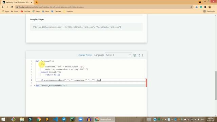
Task: Click the ENG language indicator
Action: pyautogui.click(x=203, y=119)
